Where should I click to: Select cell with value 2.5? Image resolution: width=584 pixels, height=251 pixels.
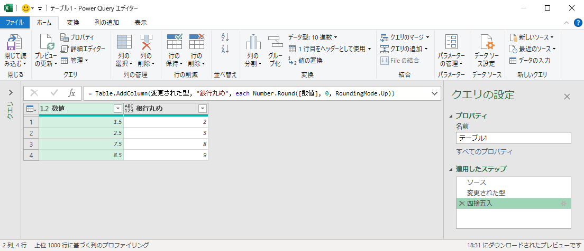click(x=81, y=133)
